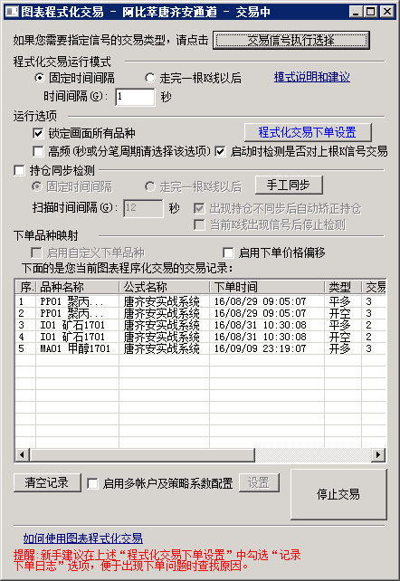Select 固定时间间隔 run mode radio
Screen dimensions: 400x581
click(39, 78)
